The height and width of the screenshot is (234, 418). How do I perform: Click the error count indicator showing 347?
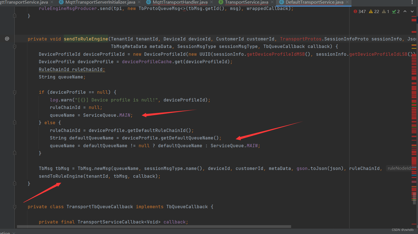[x=360, y=11]
